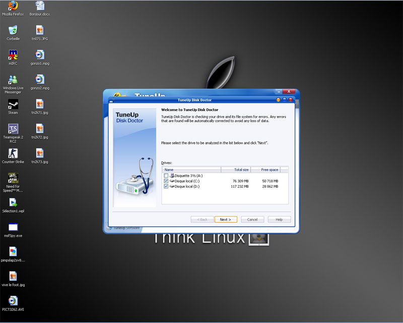403x323 pixels.
Task: Uncheck the Disque local (D:) checkbox
Action: pyautogui.click(x=166, y=187)
